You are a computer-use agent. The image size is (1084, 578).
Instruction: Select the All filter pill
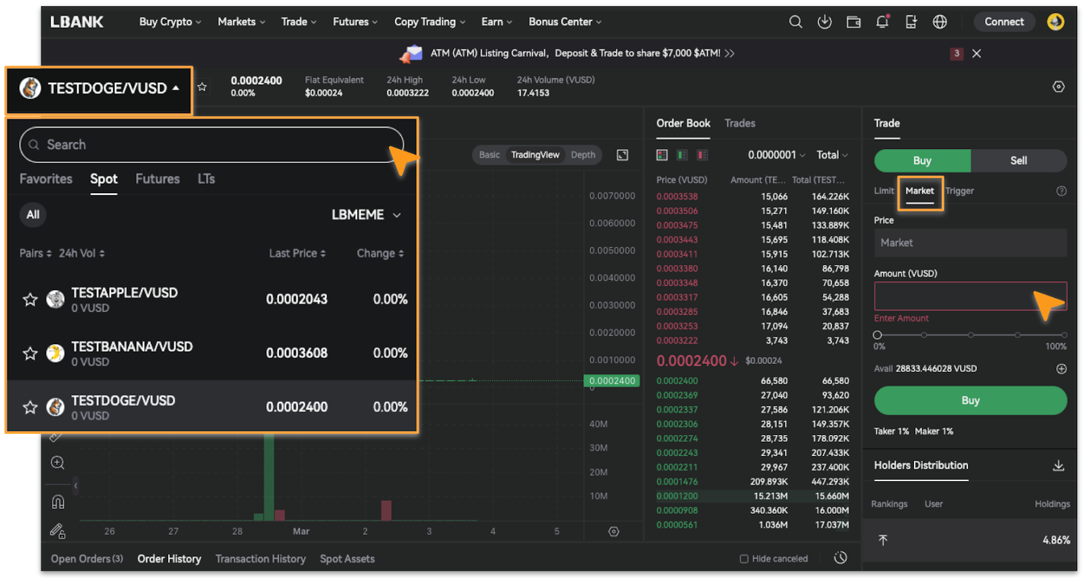point(33,215)
